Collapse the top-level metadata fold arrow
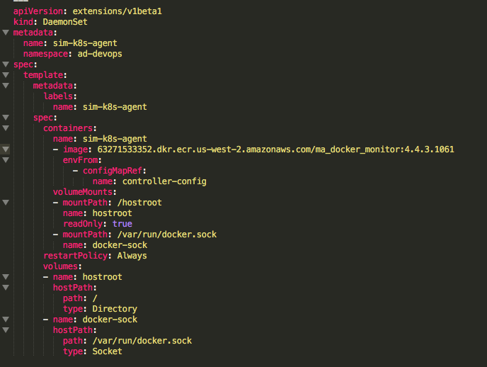This screenshot has height=367, width=487. 6,33
